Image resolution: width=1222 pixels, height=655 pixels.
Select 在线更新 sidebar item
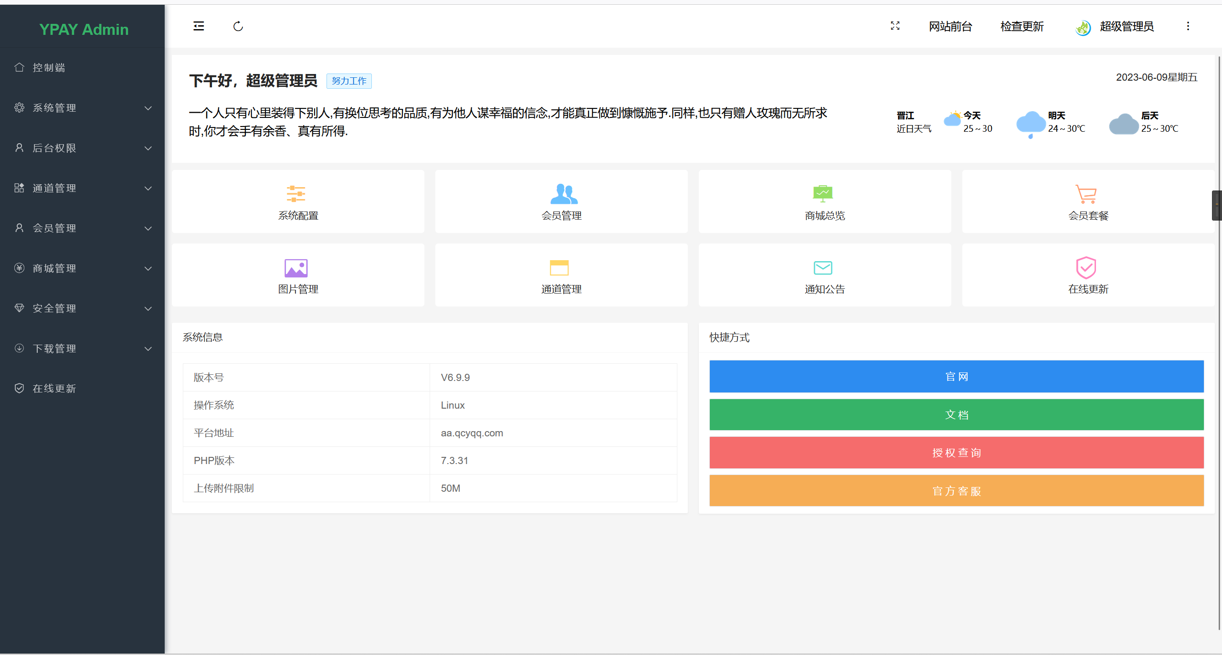(54, 389)
